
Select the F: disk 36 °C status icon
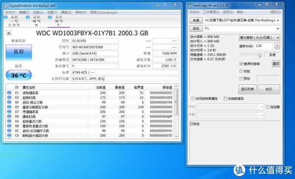[50, 17]
